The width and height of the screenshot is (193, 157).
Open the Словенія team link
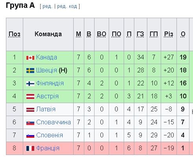(50, 135)
